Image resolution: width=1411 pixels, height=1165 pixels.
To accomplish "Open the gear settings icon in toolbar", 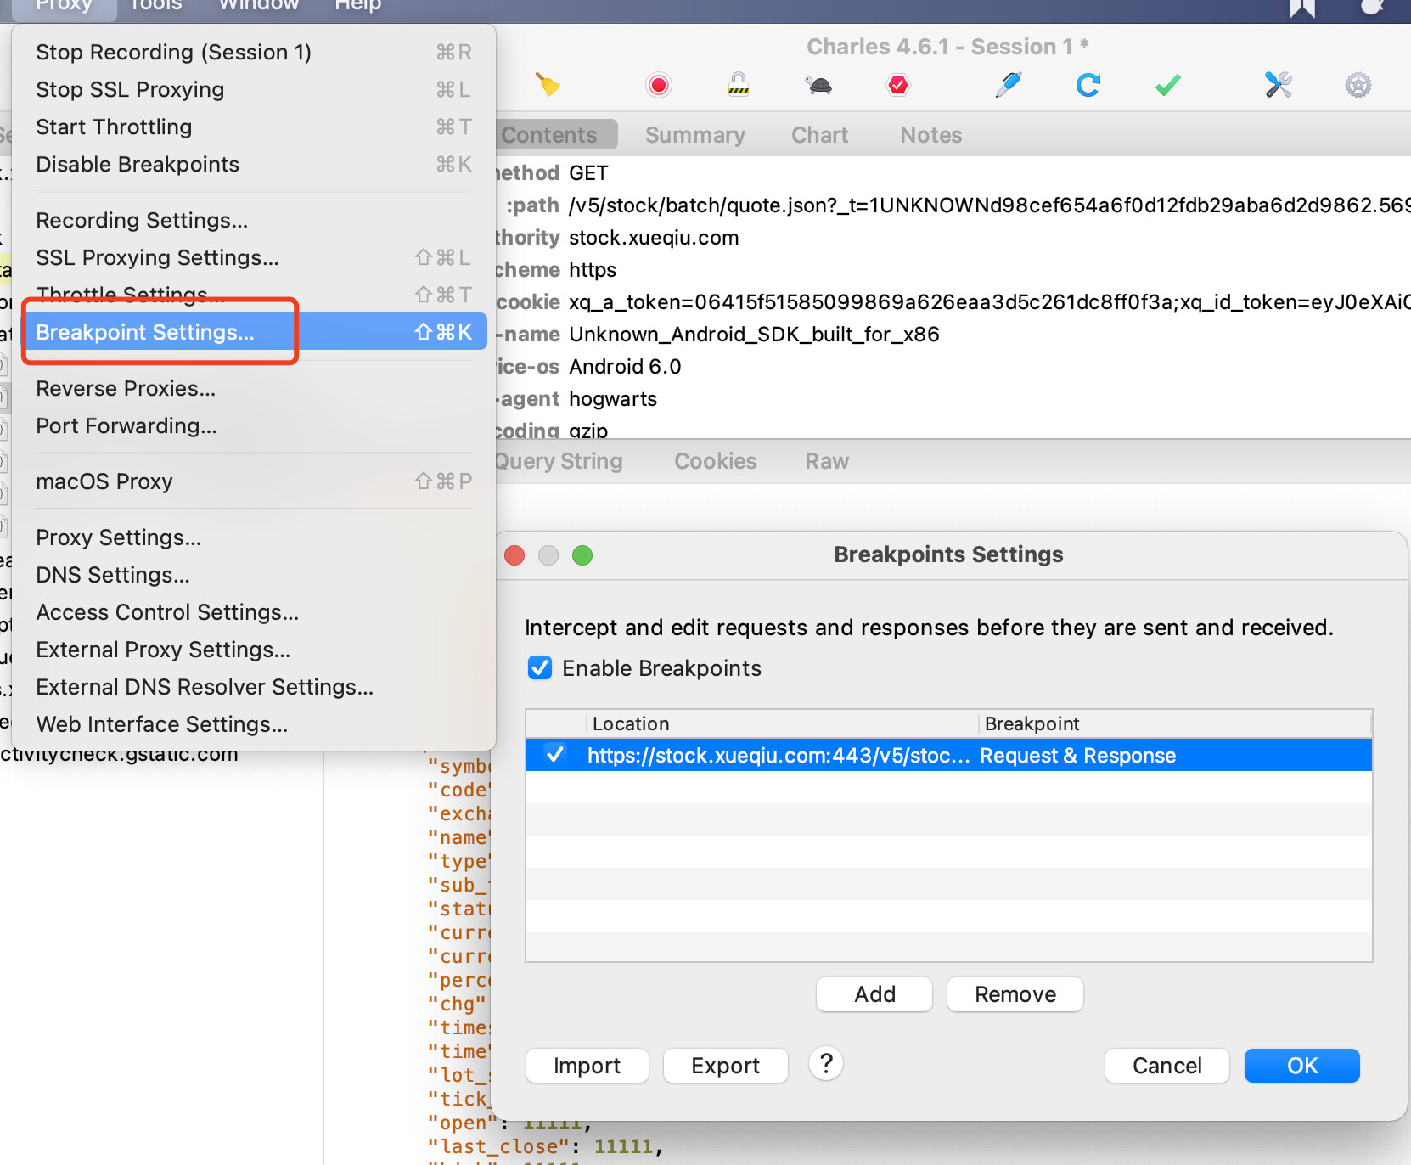I will click(1358, 85).
